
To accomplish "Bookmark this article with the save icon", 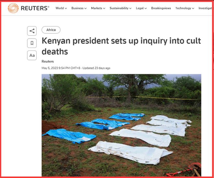I will tap(32, 43).
